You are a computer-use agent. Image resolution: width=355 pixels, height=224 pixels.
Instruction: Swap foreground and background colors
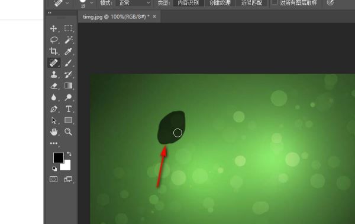coord(69,154)
